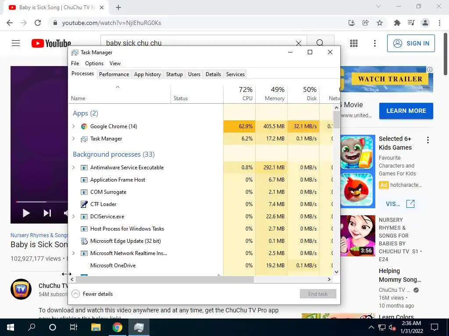449x336 pixels.
Task: Open more options for Kids Games ad
Action: pos(428,140)
